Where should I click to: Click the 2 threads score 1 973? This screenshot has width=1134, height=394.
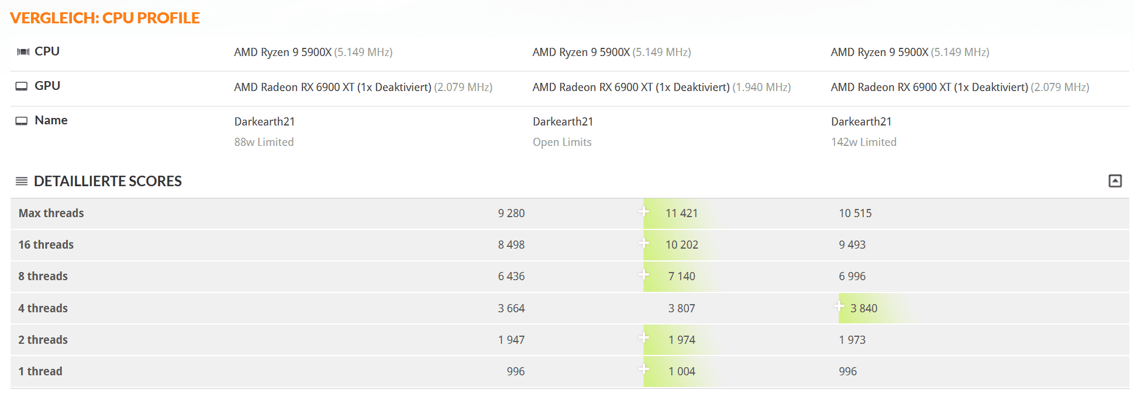pos(852,340)
